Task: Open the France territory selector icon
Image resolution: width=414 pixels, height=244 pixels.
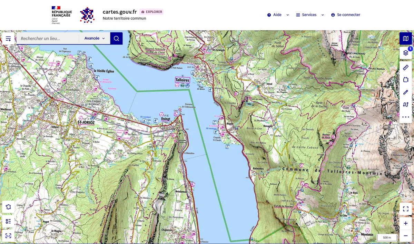Action: [x=9, y=207]
